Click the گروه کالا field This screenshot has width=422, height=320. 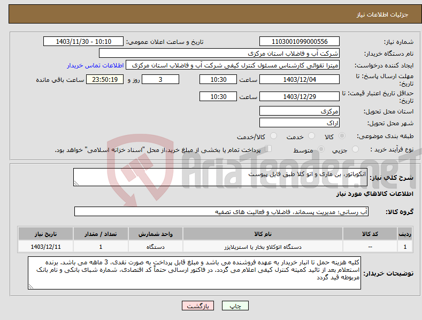[221, 212]
